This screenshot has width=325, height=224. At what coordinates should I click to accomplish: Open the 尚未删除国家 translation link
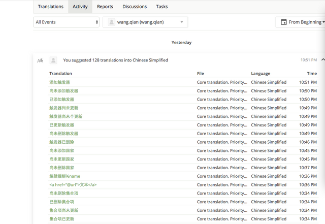point(62,168)
